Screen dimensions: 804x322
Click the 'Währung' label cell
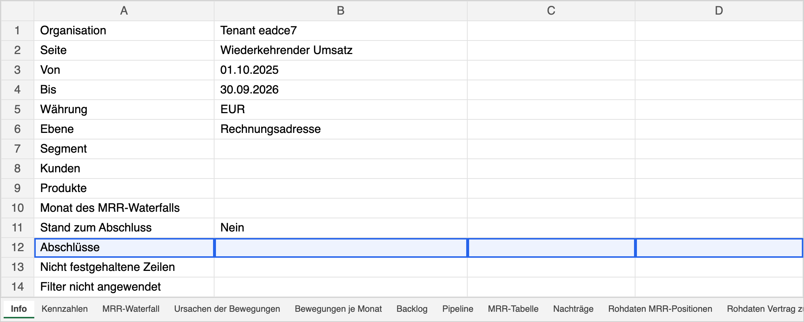click(x=124, y=109)
